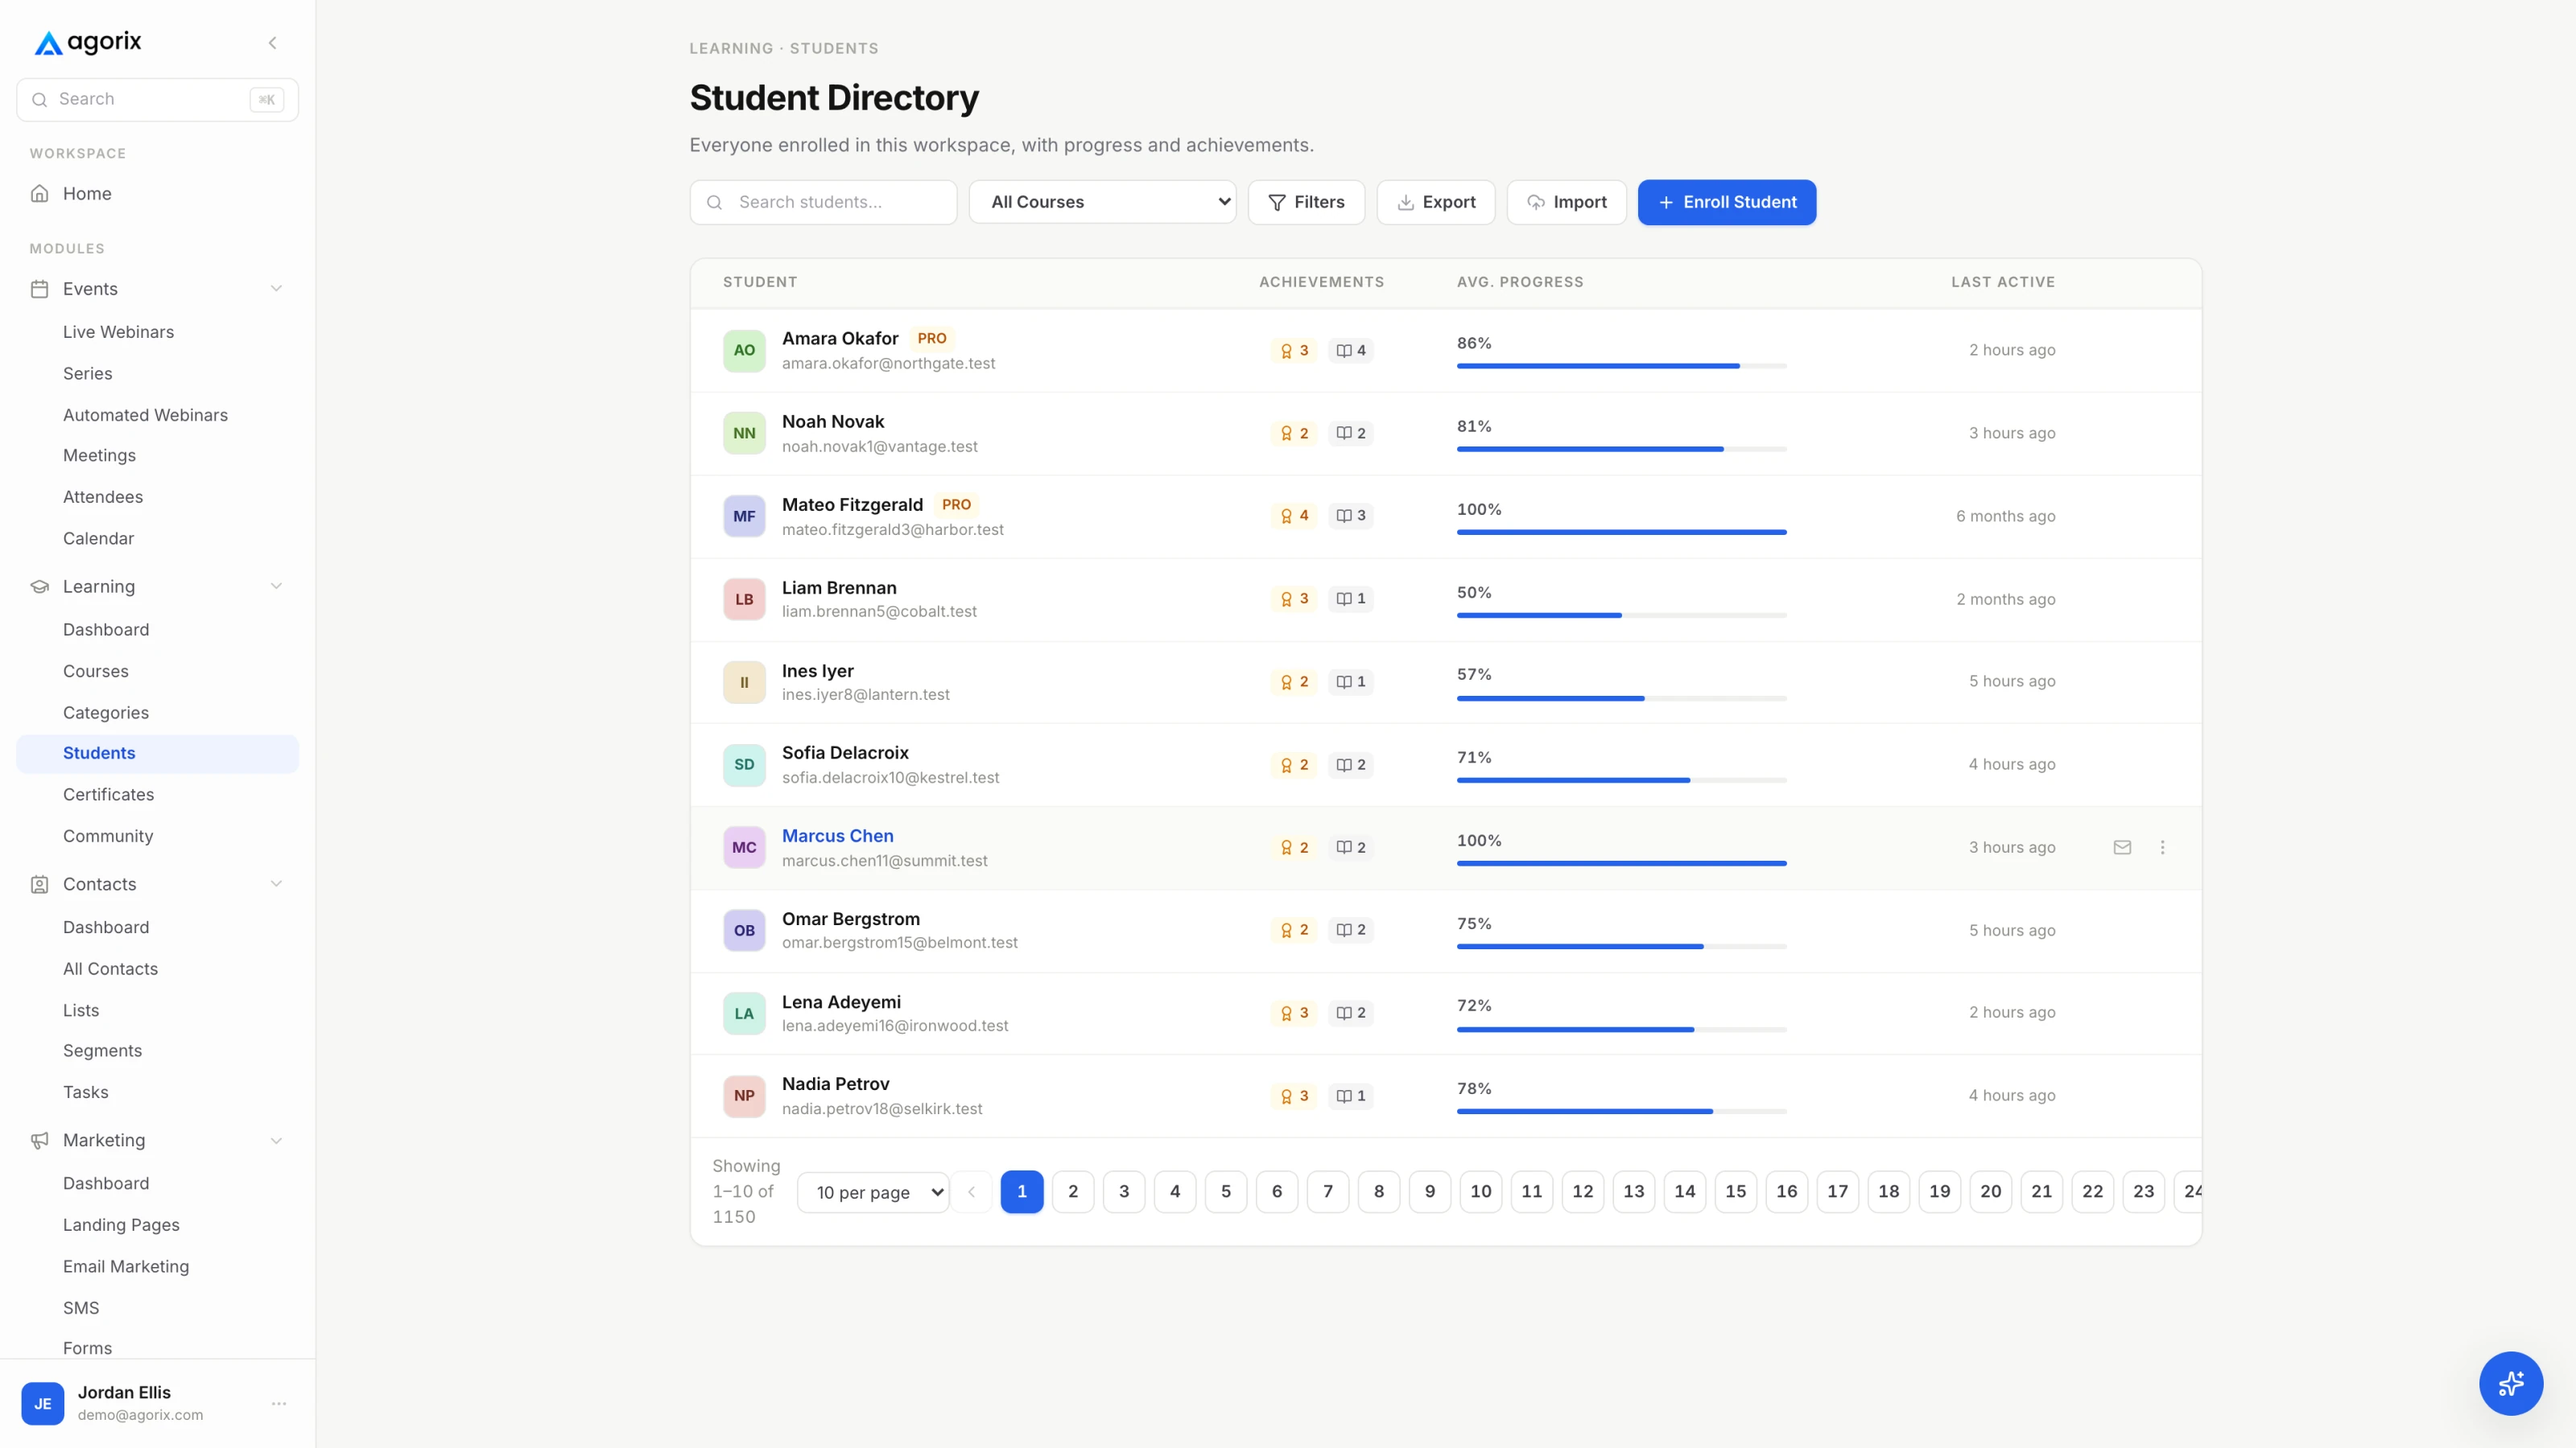Screen dimensions: 2576x1448
Task: Click the Events calendar icon
Action: 40,289
